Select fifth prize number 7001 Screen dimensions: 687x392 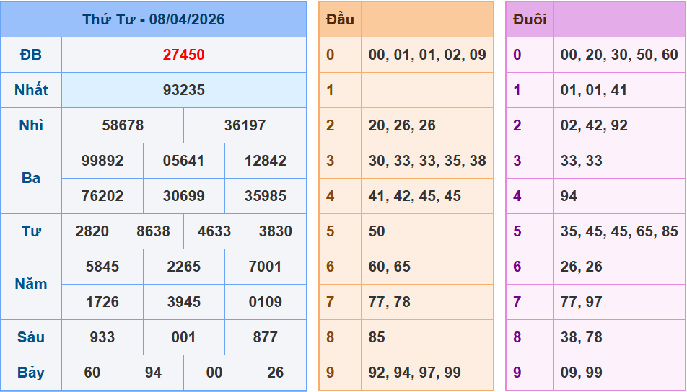(x=265, y=267)
